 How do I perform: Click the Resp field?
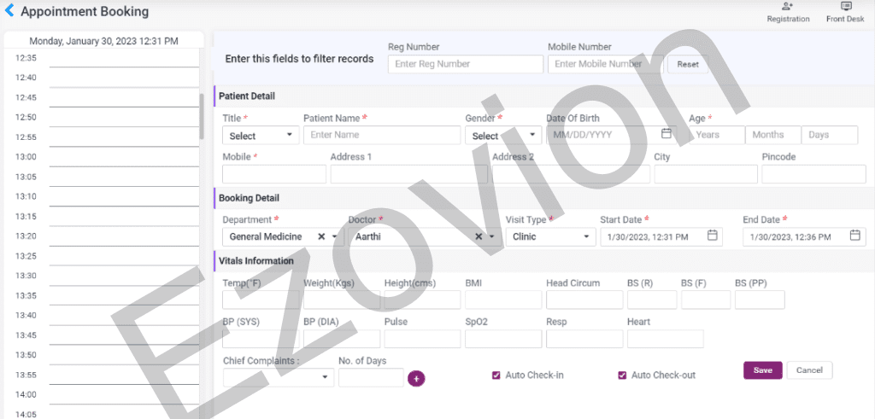click(584, 339)
